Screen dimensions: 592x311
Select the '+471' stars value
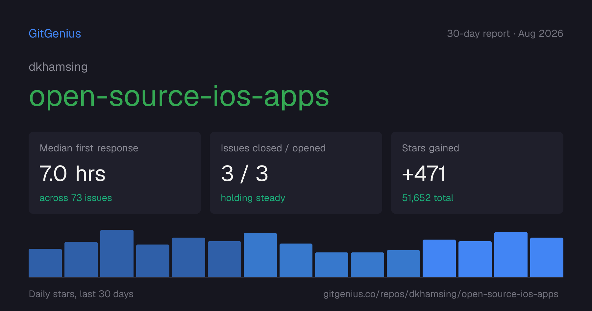pos(424,173)
